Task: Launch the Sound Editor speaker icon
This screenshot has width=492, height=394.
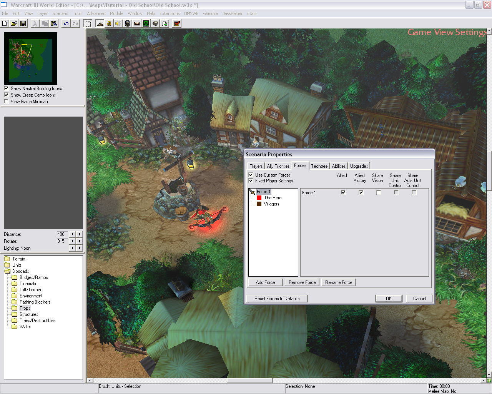Action: pyautogui.click(x=118, y=23)
